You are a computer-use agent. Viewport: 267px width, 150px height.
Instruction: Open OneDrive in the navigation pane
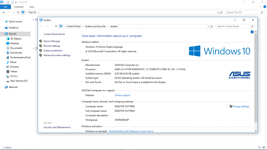click(13, 28)
